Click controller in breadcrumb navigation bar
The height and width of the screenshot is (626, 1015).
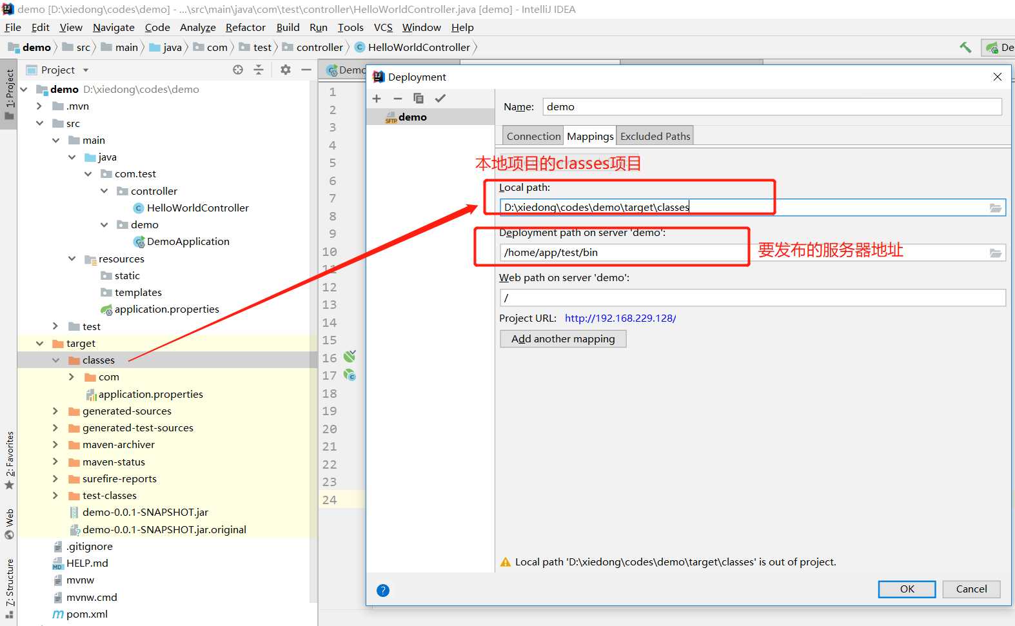pos(319,47)
